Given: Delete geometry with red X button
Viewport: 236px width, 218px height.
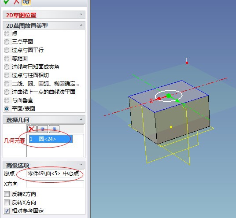Looking at the screenshot, I should pyautogui.click(x=32, y=129).
